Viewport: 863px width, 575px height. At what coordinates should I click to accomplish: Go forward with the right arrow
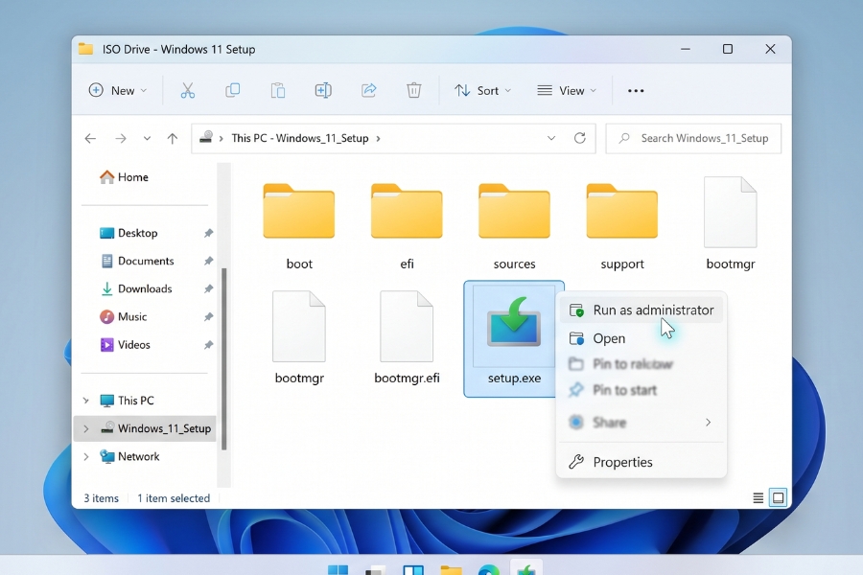coord(121,139)
